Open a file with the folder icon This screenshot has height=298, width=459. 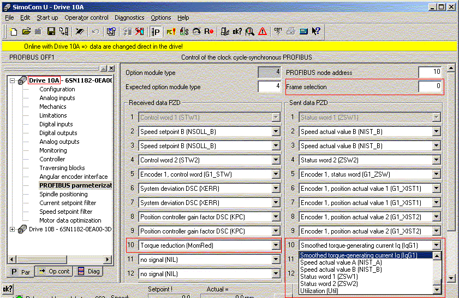[26, 31]
